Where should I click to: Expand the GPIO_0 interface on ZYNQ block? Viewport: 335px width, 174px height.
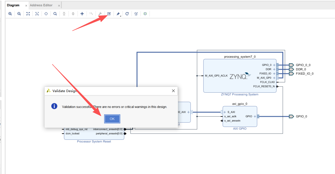point(274,65)
